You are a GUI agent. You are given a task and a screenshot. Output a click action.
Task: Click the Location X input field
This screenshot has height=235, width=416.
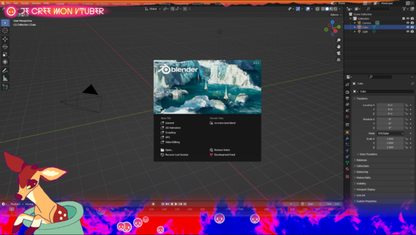point(390,105)
